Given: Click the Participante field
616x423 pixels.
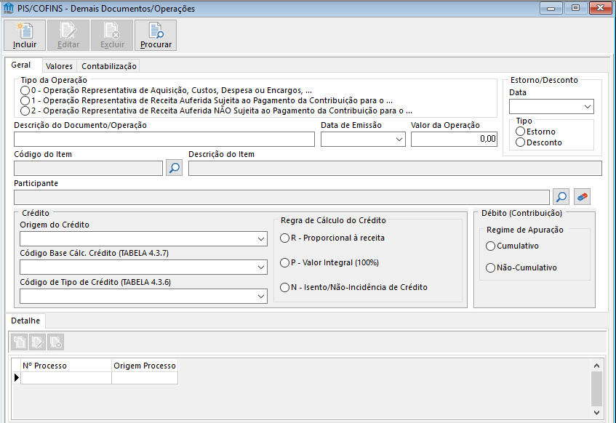Looking at the screenshot, I should click(281, 197).
